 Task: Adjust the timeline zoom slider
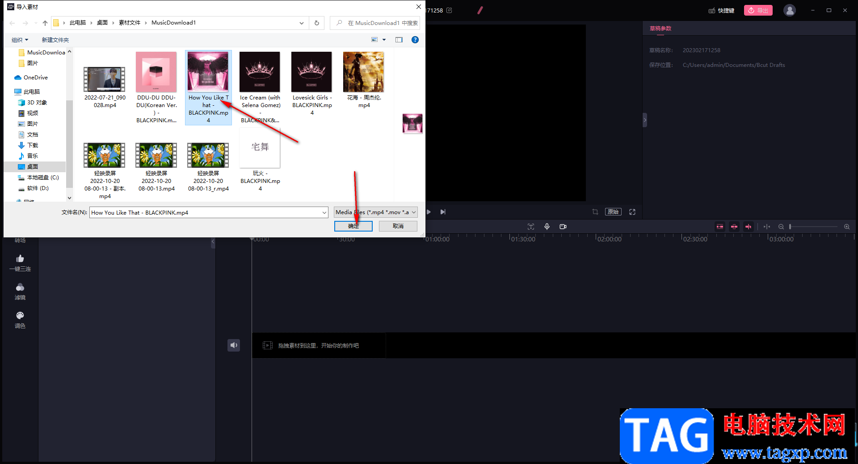(x=813, y=227)
